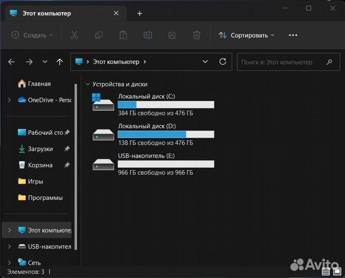
Task: Click the C: drive usage bar
Action: [166, 105]
